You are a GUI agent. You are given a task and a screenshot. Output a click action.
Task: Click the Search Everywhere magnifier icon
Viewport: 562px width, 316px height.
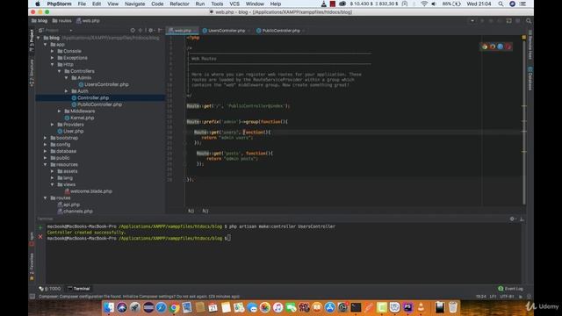tap(529, 21)
